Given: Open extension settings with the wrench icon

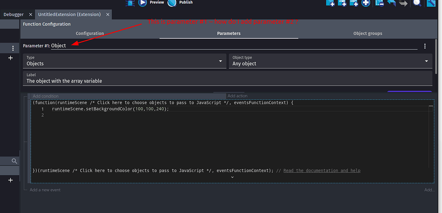Looking at the screenshot, I should point(431,3).
